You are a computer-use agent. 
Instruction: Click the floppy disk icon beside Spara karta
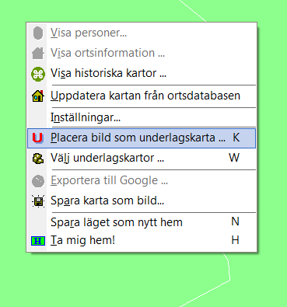[x=38, y=201]
